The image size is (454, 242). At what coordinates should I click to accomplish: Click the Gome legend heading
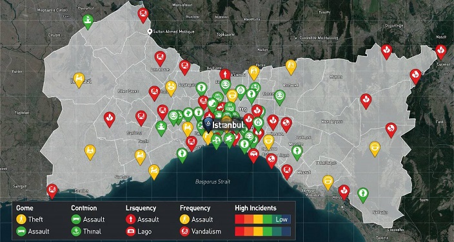pos(25,208)
